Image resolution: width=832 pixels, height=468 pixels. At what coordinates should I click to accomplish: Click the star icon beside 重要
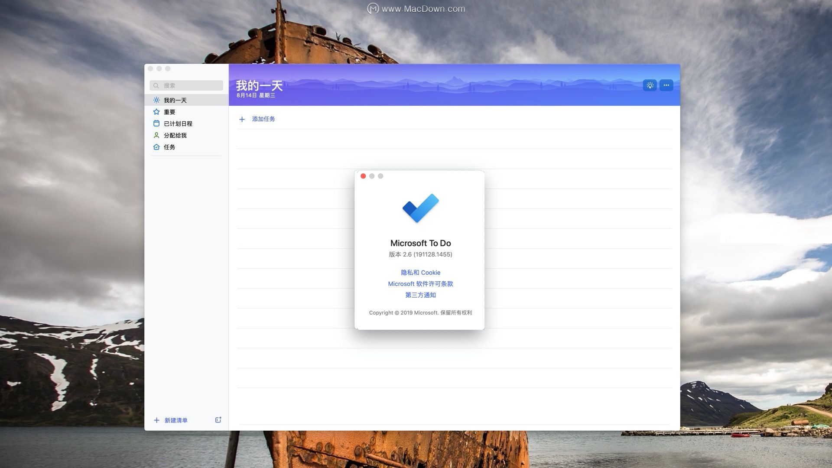point(156,112)
